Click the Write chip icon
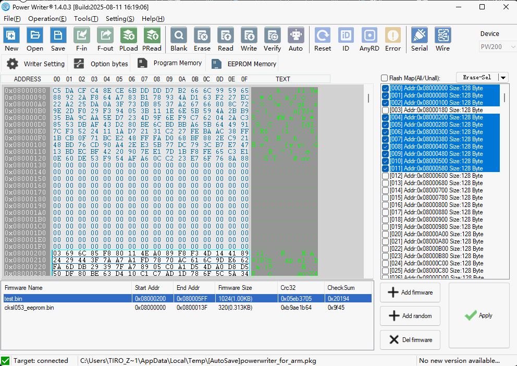This screenshot has height=366, width=517. [x=249, y=35]
